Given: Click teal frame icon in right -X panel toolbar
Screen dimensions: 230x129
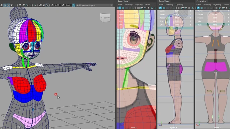Looking at the screenshot, I should tap(164, 8).
